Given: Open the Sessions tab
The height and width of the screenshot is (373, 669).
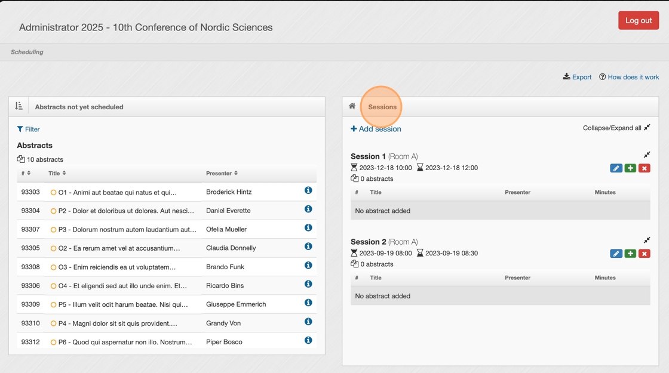Looking at the screenshot, I should pyautogui.click(x=382, y=107).
